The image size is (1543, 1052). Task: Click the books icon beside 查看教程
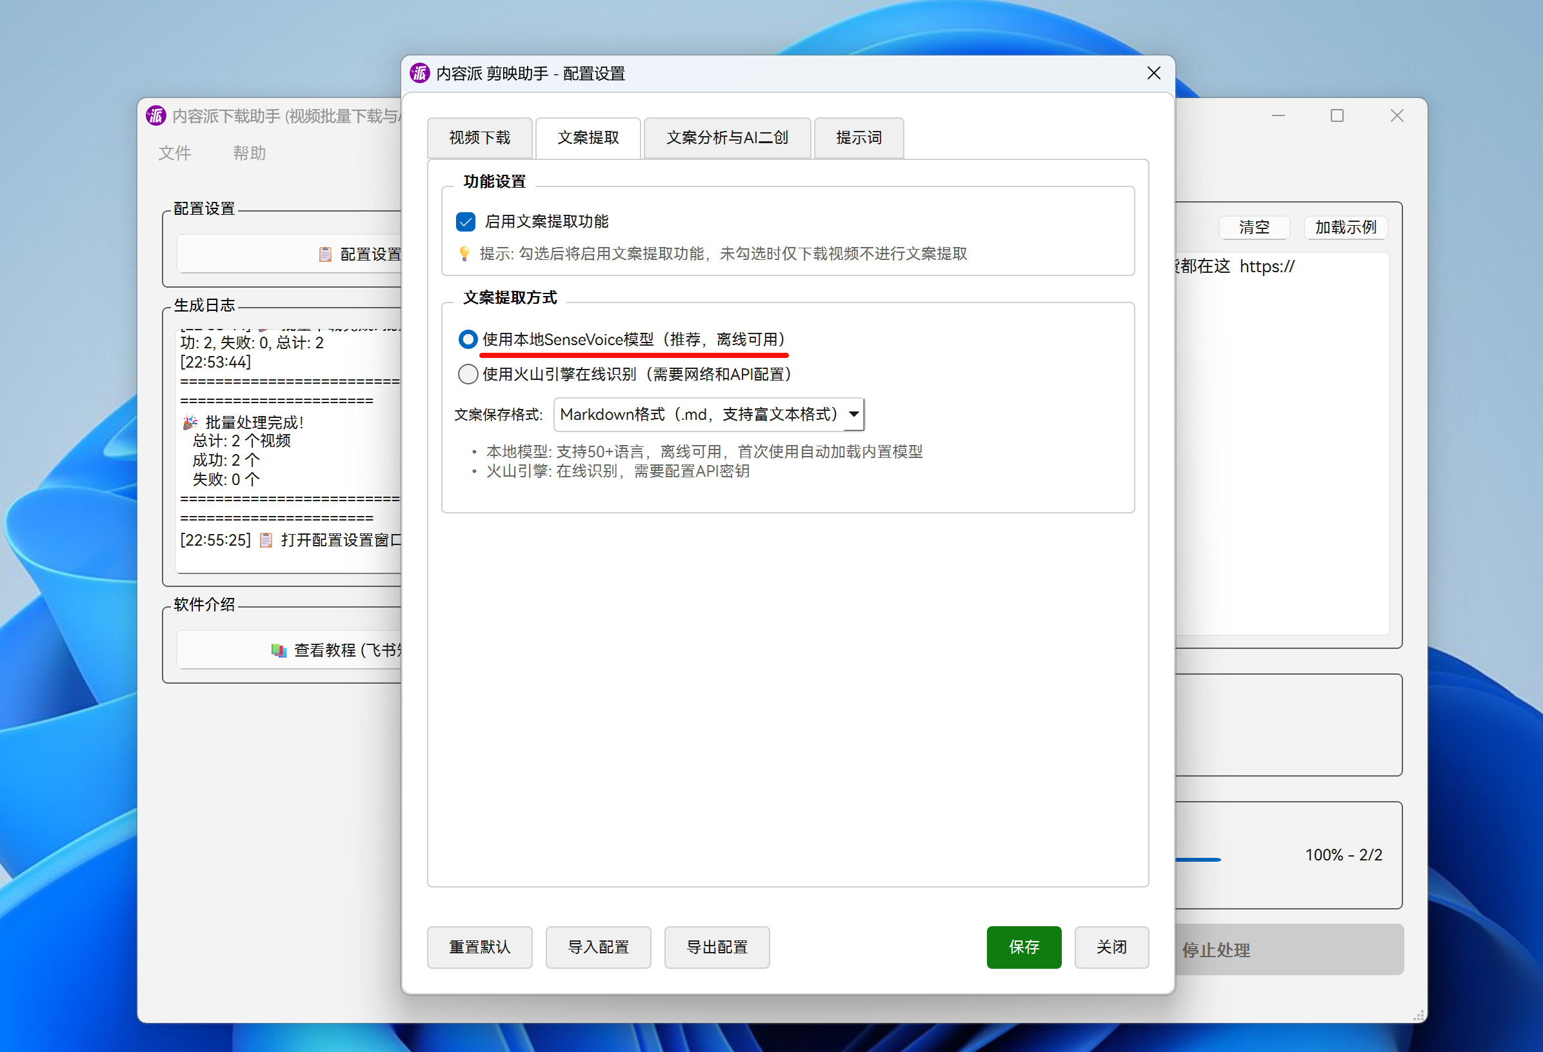click(x=279, y=650)
